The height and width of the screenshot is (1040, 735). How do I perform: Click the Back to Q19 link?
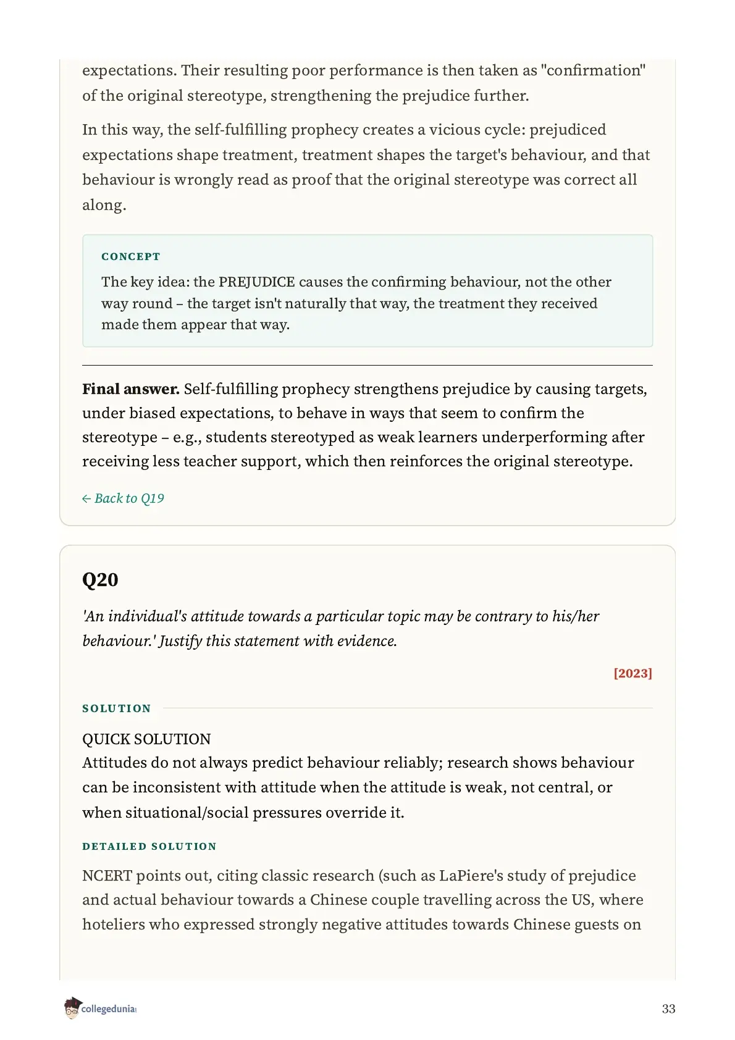pyautogui.click(x=123, y=498)
